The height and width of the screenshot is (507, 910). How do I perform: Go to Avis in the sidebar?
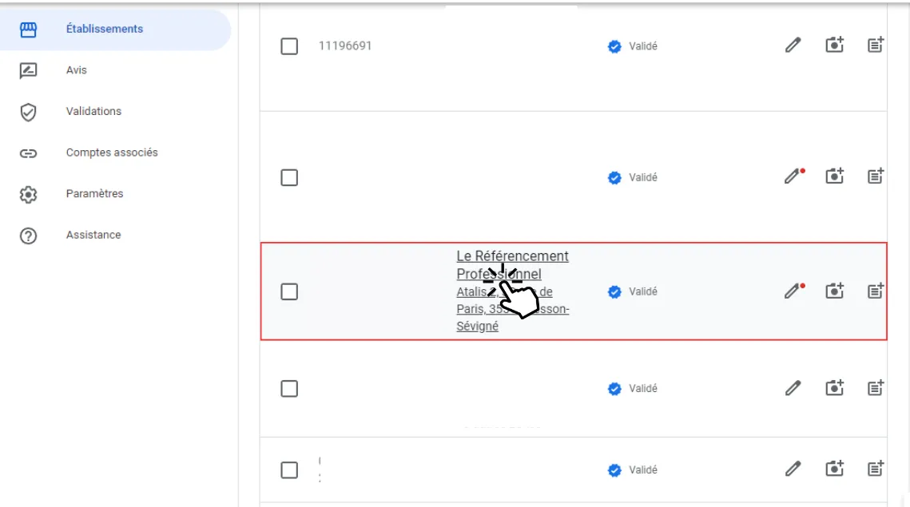[76, 70]
